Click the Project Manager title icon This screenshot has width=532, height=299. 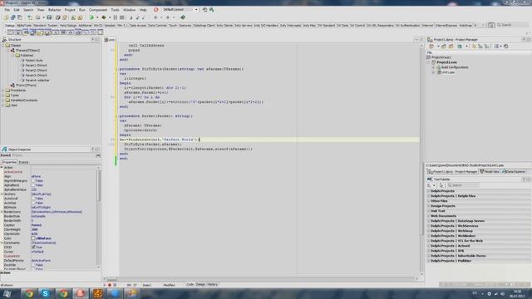[x=430, y=40]
